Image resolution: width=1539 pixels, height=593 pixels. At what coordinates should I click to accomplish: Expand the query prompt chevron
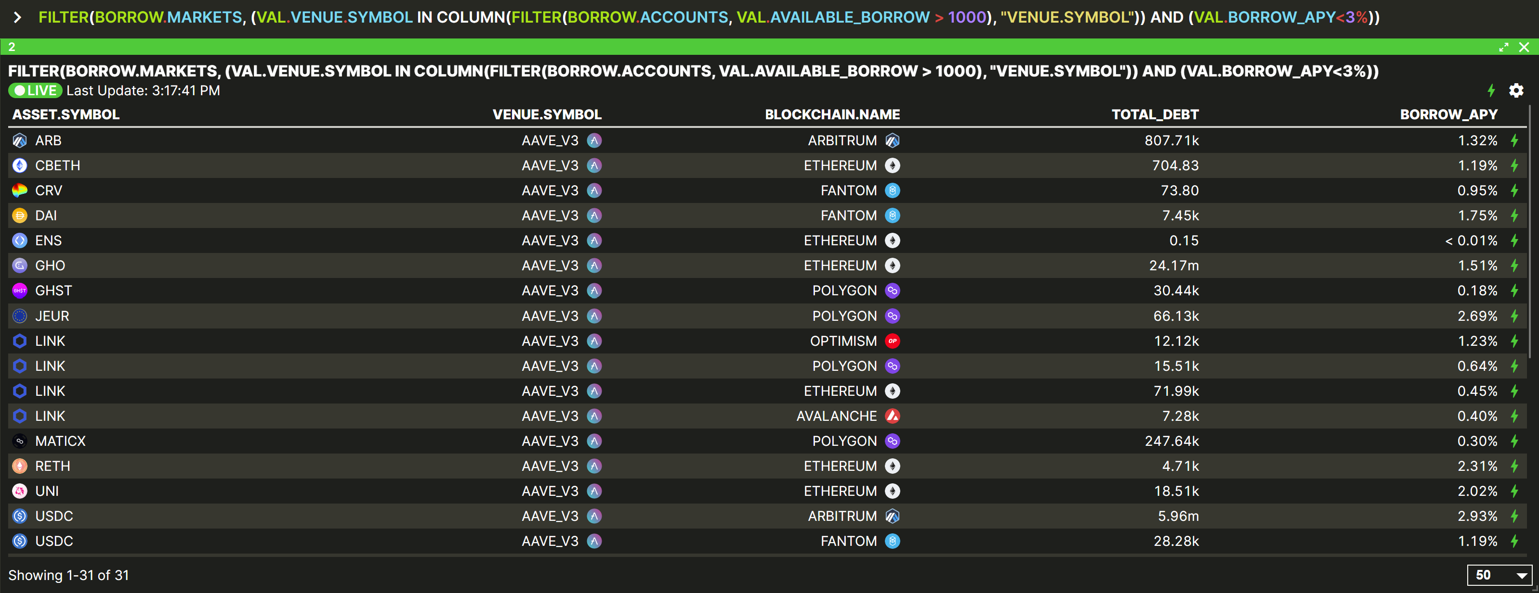pyautogui.click(x=17, y=17)
